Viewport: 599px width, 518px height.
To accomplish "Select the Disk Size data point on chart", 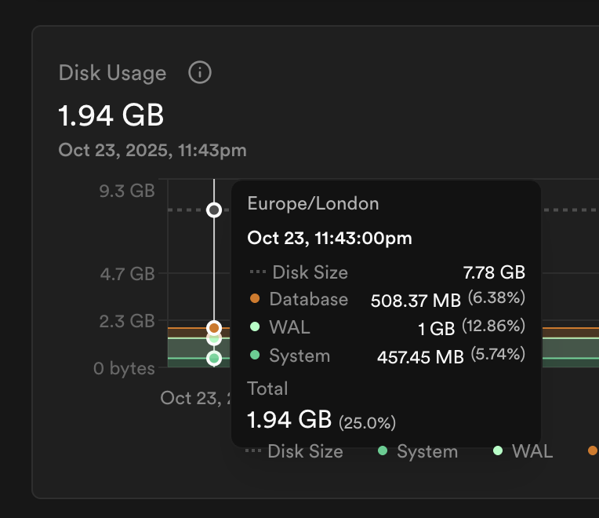I will click(214, 210).
